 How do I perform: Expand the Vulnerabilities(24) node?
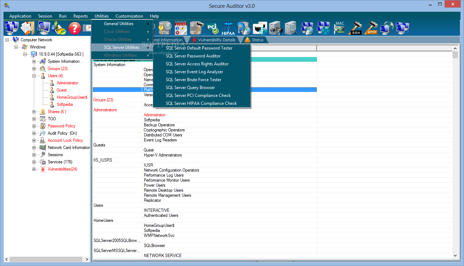(x=34, y=169)
